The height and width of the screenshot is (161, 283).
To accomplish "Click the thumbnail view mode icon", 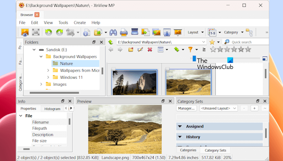I will pyautogui.click(x=161, y=50).
